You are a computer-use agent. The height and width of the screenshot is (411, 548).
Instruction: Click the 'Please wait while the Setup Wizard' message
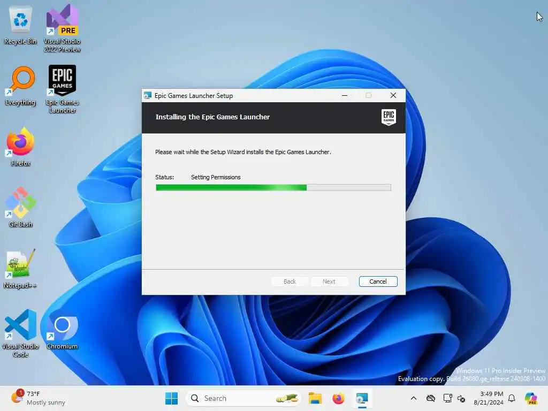click(x=243, y=152)
